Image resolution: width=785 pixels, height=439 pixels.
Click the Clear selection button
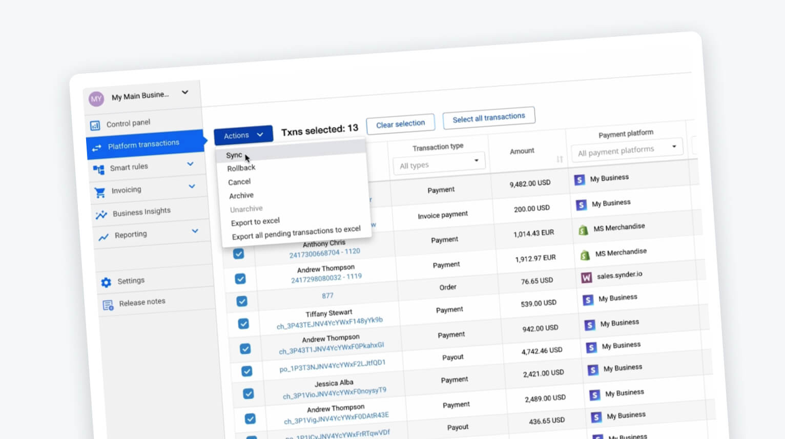click(400, 124)
